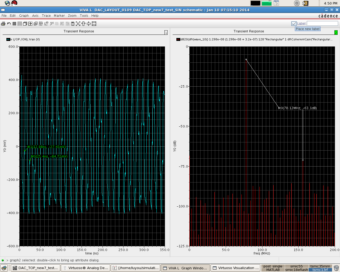Select green subwindow number 2 indicator
340x272 pixels.
pyautogui.click(x=336, y=32)
